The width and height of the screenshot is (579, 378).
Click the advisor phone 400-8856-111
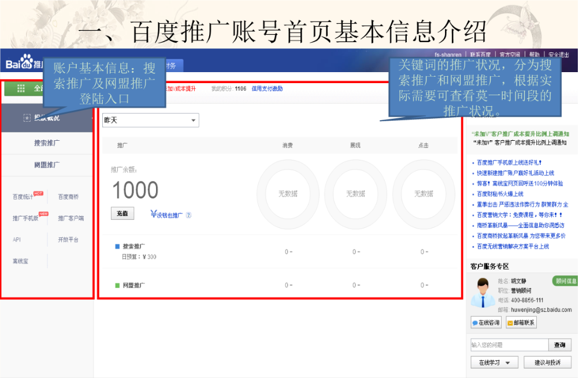coord(527,300)
